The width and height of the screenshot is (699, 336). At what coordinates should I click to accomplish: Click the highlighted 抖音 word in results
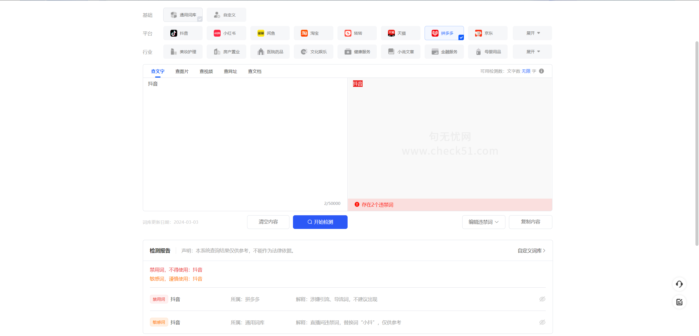(358, 84)
